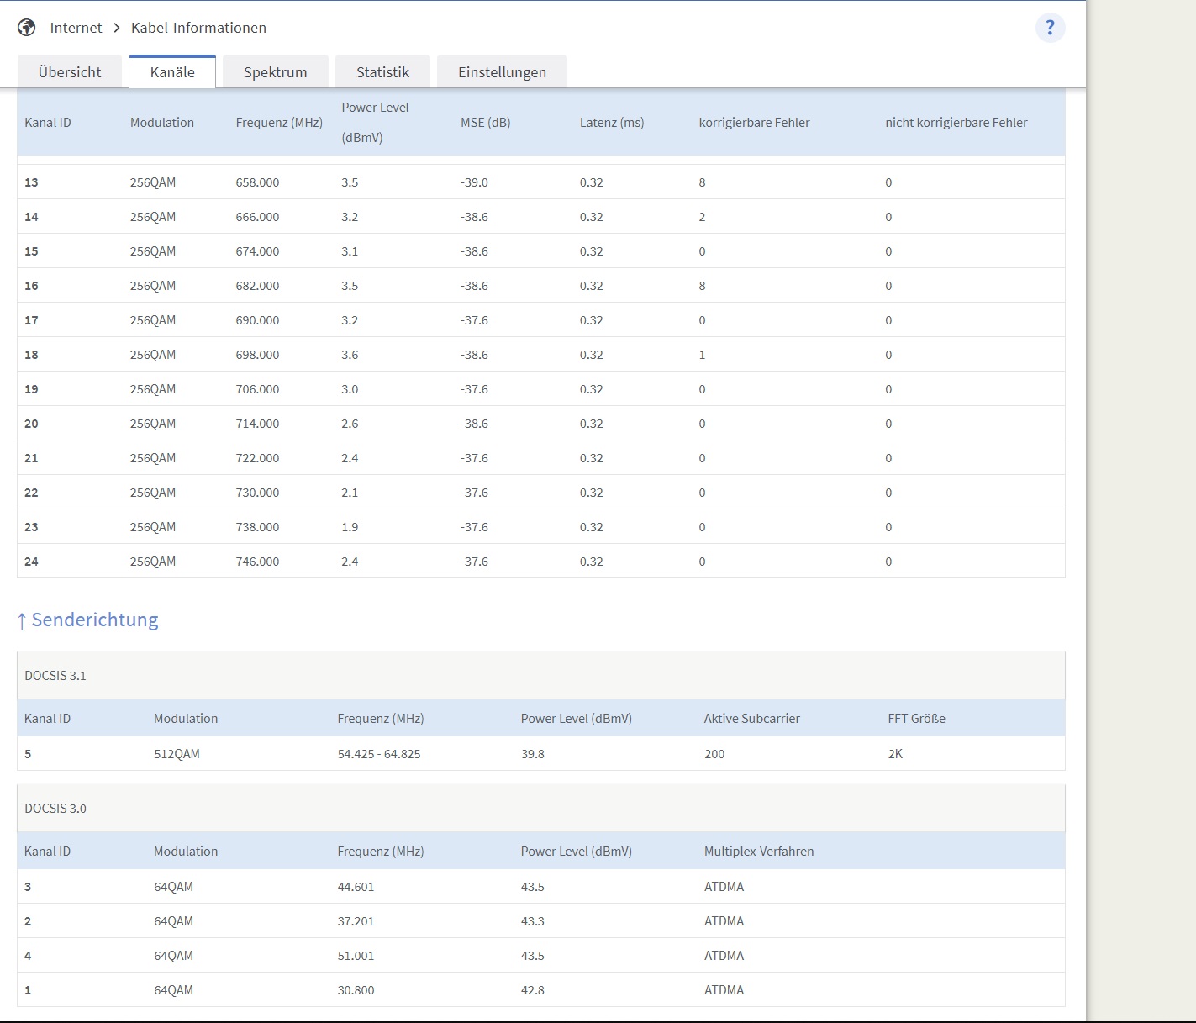Click the Multiplex-Verfahren column header
1196x1023 pixels.
click(758, 852)
